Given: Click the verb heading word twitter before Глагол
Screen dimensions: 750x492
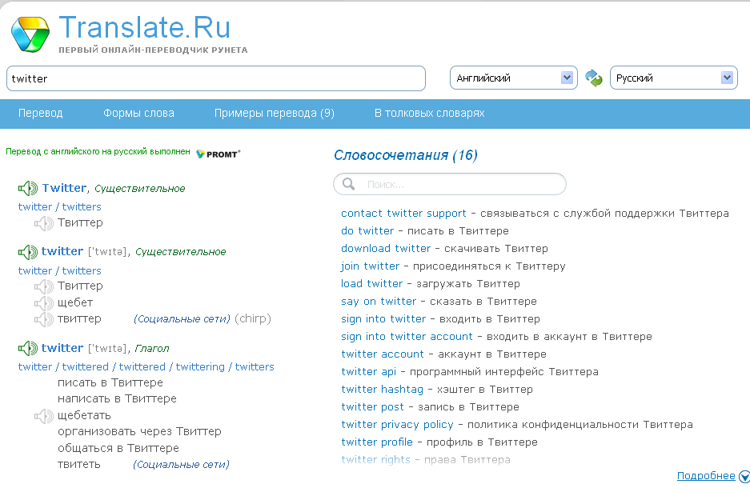Looking at the screenshot, I should click(x=62, y=348).
